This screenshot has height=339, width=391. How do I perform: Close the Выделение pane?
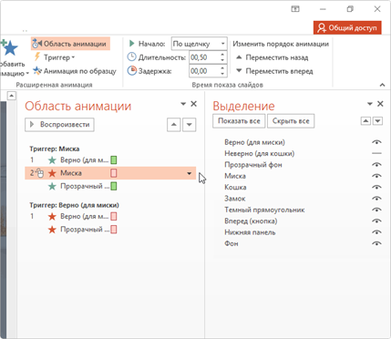coord(380,104)
